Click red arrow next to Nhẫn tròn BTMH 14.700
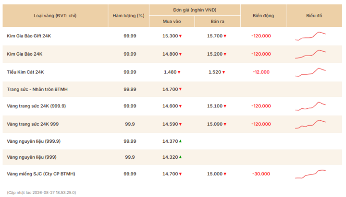Image resolution: width=346 pixels, height=197 pixels. 180,89
